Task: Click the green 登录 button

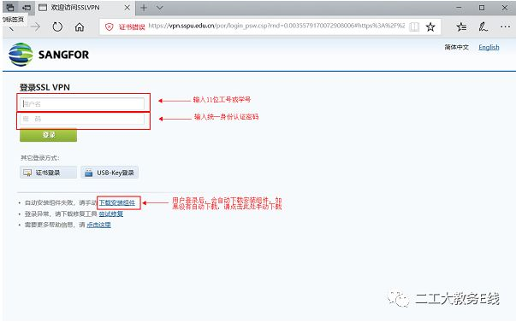Action: click(x=49, y=135)
